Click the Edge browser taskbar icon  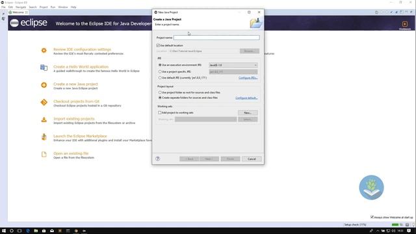pos(27,231)
